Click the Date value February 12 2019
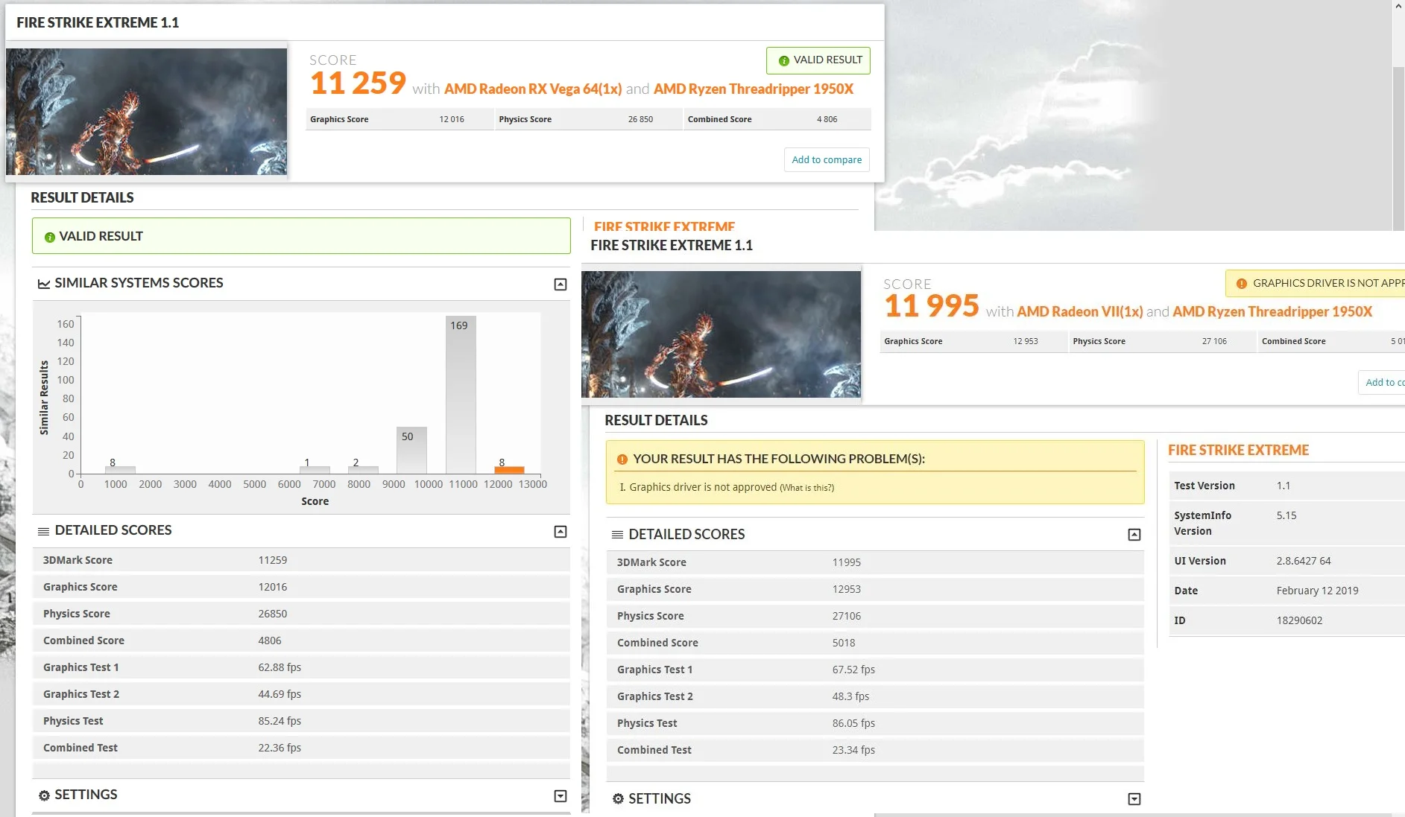The image size is (1405, 817). pos(1317,591)
